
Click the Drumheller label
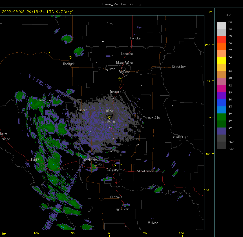[180, 137]
